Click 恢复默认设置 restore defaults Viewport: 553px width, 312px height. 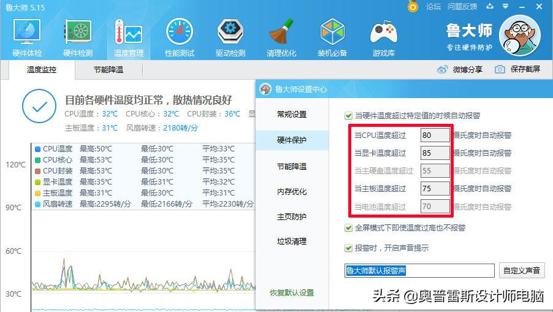point(292,292)
